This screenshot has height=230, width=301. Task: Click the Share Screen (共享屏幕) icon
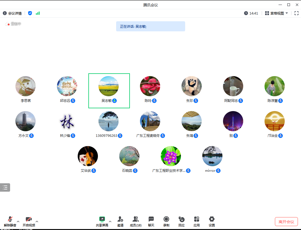click(102, 219)
